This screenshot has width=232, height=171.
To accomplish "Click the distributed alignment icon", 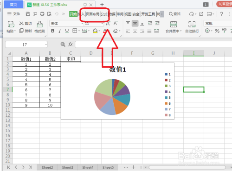I will click(156, 31).
